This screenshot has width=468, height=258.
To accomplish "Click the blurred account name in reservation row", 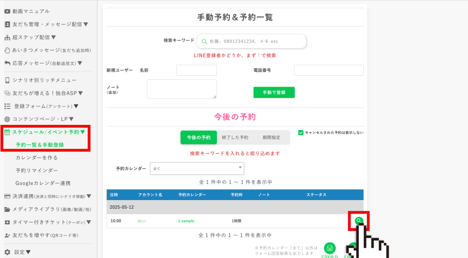I will coord(142,221).
